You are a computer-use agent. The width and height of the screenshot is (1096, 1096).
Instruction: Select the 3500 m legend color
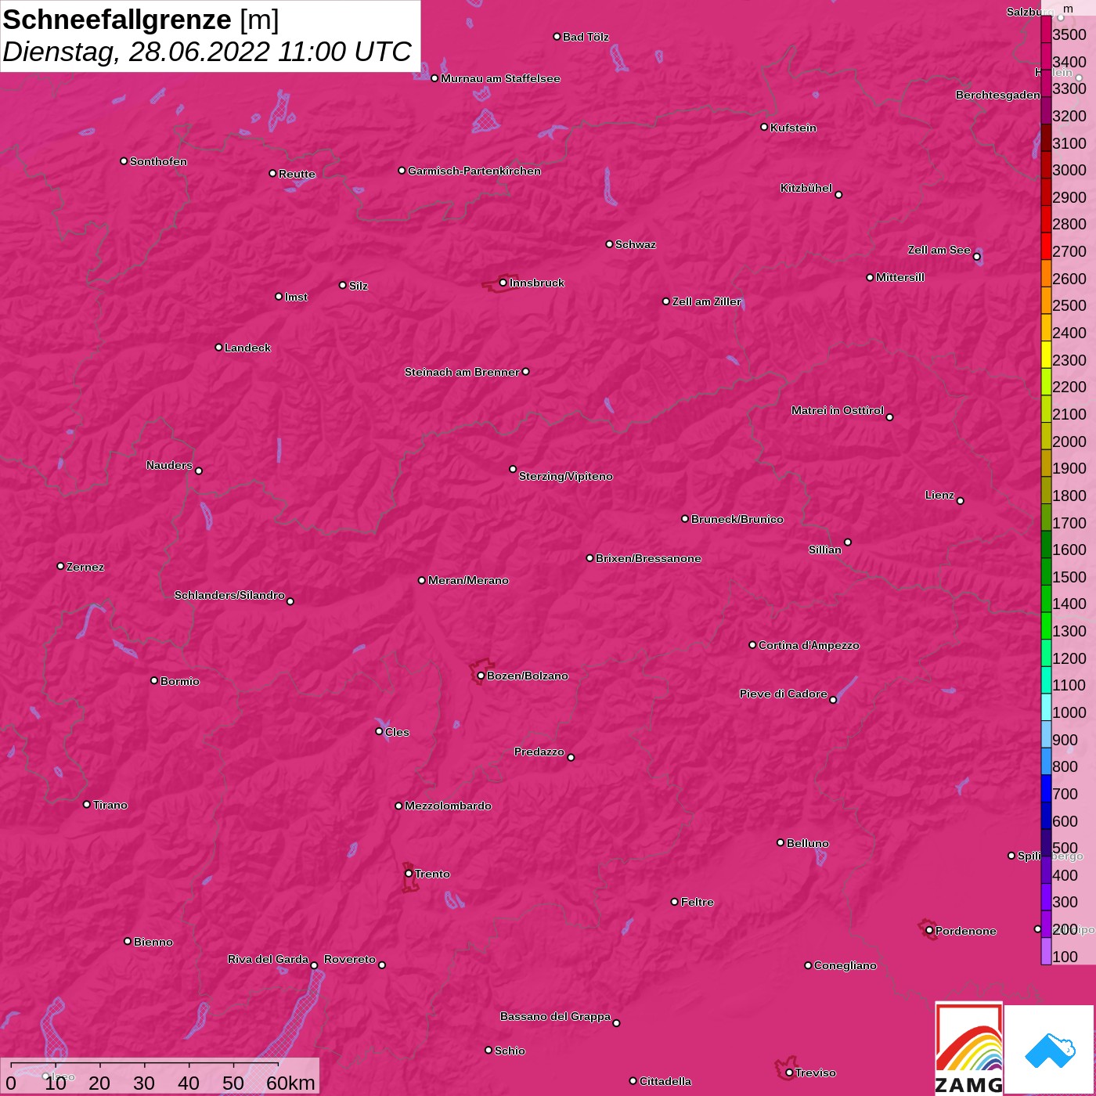(1046, 30)
